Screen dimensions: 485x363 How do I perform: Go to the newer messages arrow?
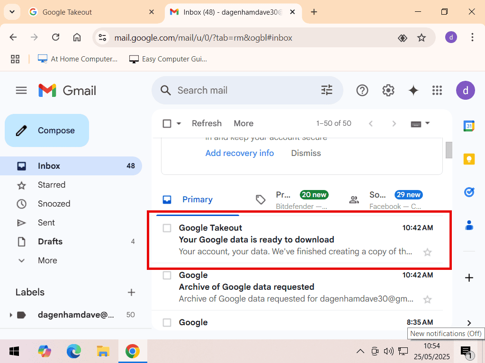pyautogui.click(x=370, y=124)
